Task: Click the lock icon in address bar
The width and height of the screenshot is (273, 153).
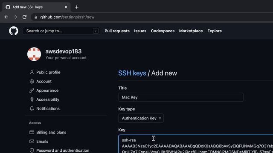Action: click(36, 17)
